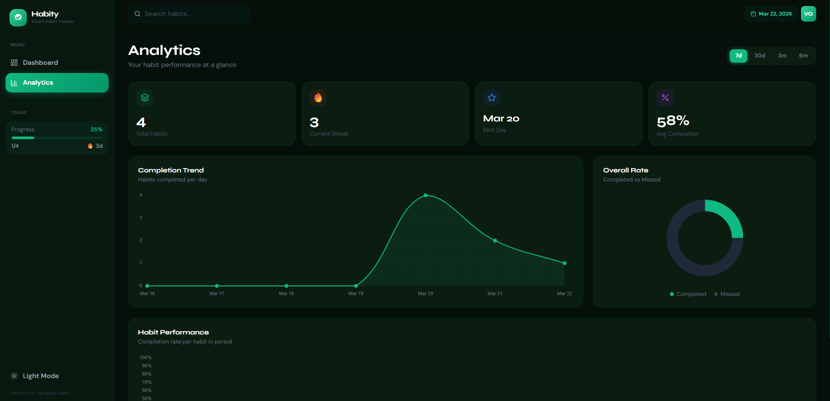Switch to the 30d time range
This screenshot has width=830, height=401.
coord(759,56)
